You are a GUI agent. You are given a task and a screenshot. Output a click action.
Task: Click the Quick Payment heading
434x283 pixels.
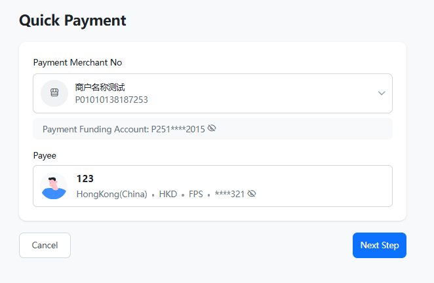[x=72, y=20]
